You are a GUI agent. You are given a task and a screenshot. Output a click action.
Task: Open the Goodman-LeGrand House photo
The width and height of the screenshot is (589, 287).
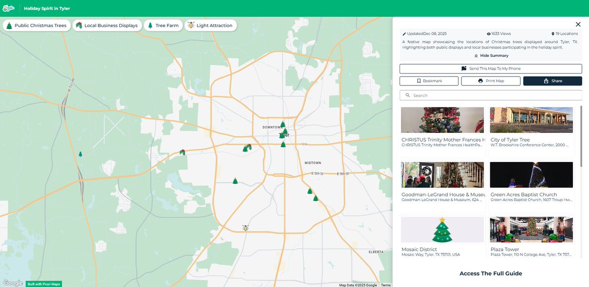(443, 175)
